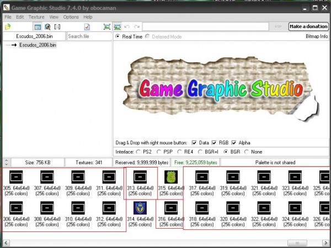Screen dimensions: 331x248
Task: Select the blue crest texture 314
Action: pyautogui.click(x=140, y=208)
